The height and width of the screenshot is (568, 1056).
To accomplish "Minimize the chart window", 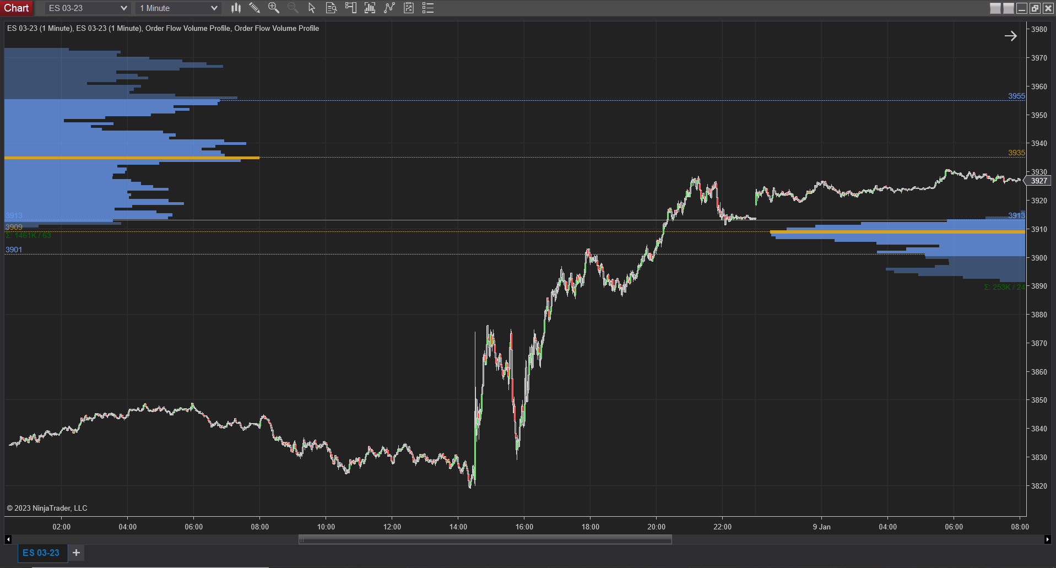I will pyautogui.click(x=1022, y=8).
